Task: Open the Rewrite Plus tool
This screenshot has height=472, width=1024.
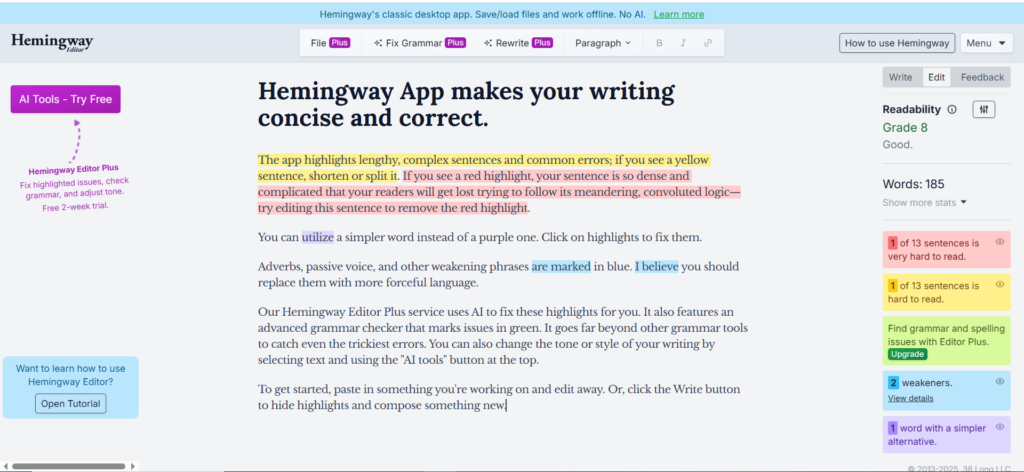Action: click(518, 43)
